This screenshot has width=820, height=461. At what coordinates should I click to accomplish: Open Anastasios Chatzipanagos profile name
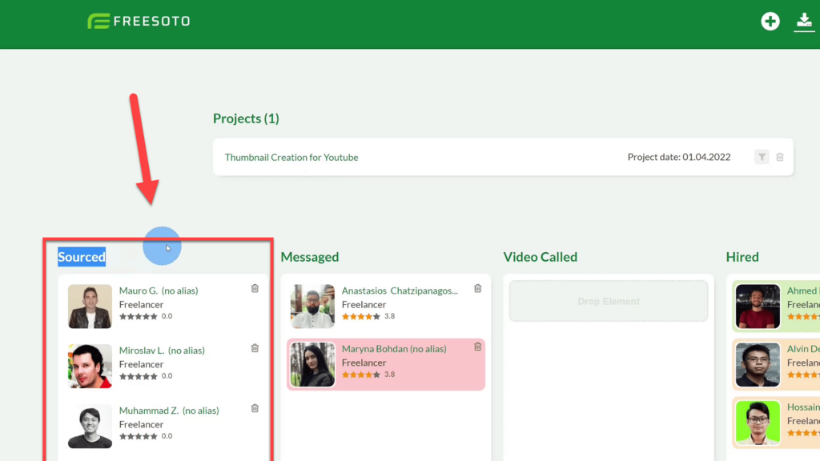pyautogui.click(x=400, y=291)
